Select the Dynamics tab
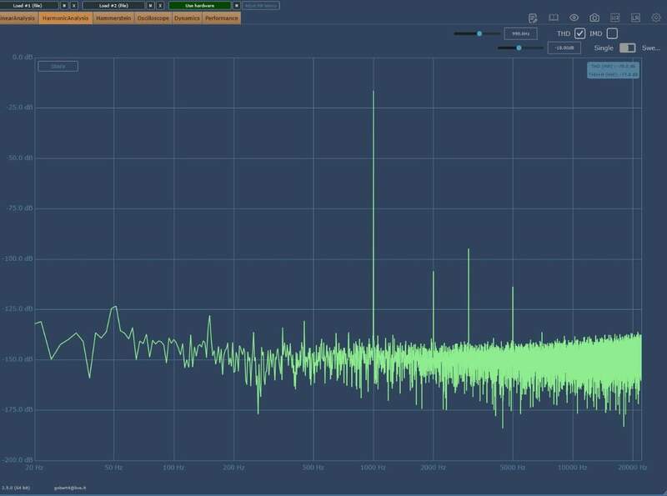Image resolution: width=667 pixels, height=496 pixels. click(187, 18)
